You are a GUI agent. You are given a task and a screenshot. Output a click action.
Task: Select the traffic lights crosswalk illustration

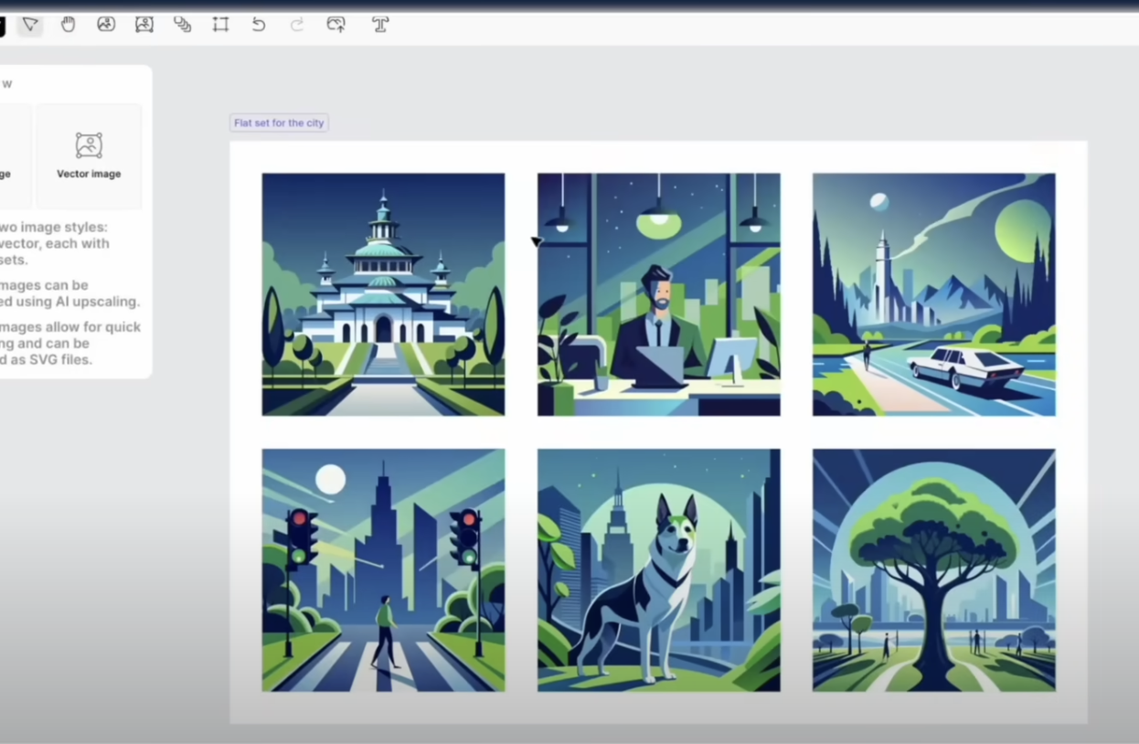[383, 569]
